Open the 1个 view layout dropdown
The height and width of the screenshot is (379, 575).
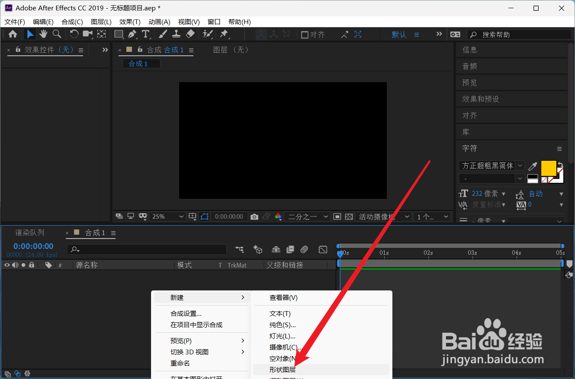(x=432, y=217)
